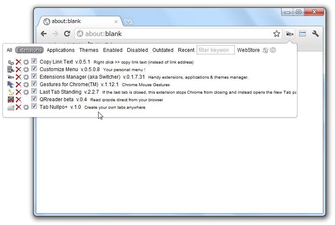The image size is (335, 225).
Task: Click Gestures for Chrome(TM) name
Action: [x=69, y=84]
